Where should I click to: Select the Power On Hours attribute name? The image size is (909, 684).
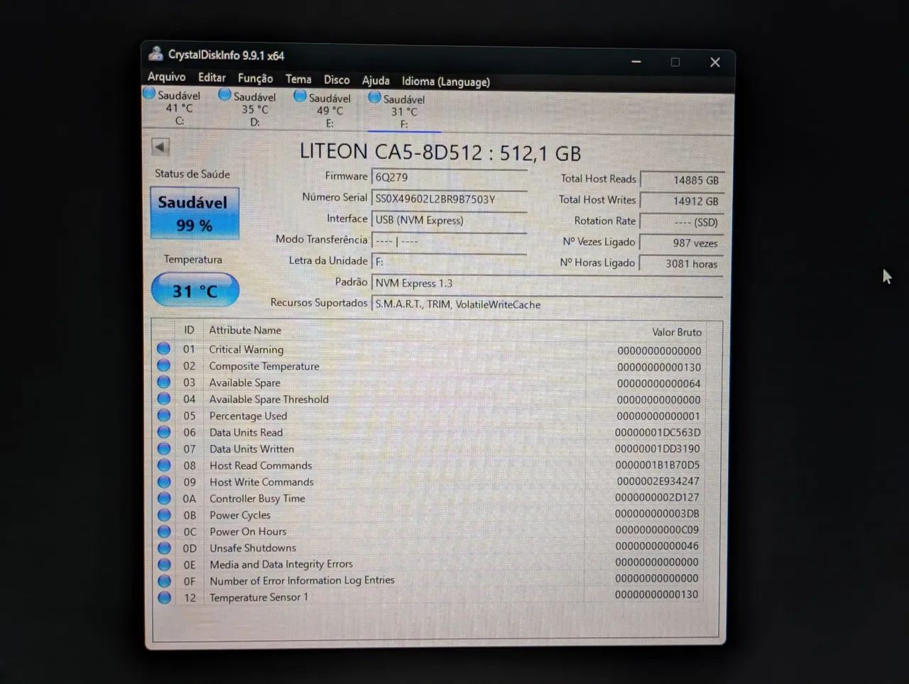248,531
